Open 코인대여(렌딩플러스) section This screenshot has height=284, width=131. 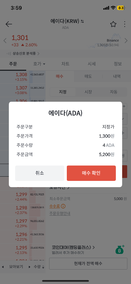[x=73, y=247]
